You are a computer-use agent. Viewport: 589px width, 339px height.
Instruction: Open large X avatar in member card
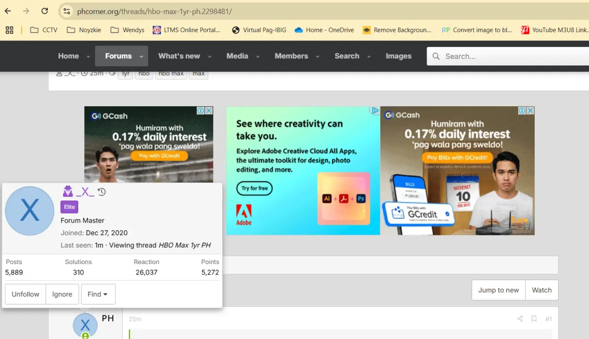pyautogui.click(x=29, y=211)
